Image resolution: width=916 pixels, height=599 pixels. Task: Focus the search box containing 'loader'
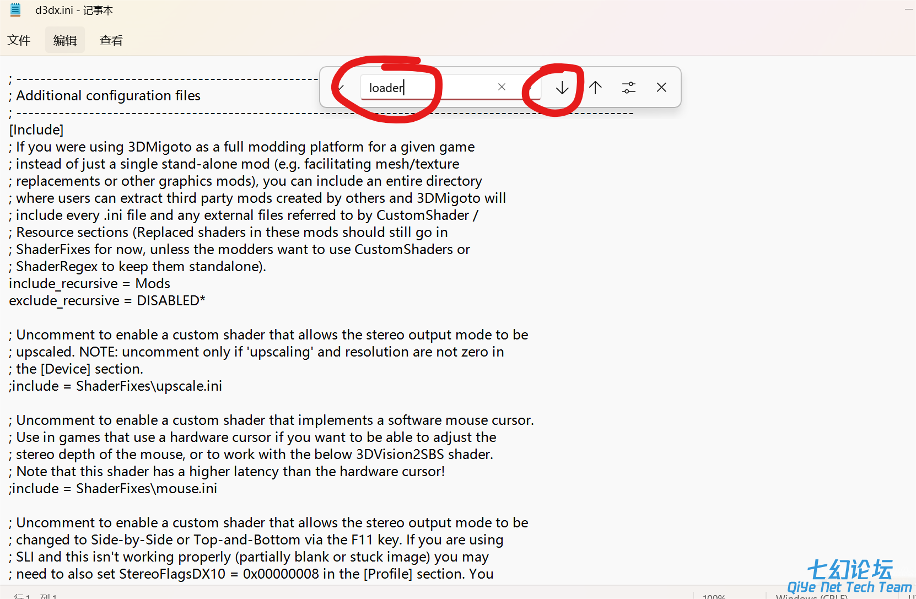[430, 88]
